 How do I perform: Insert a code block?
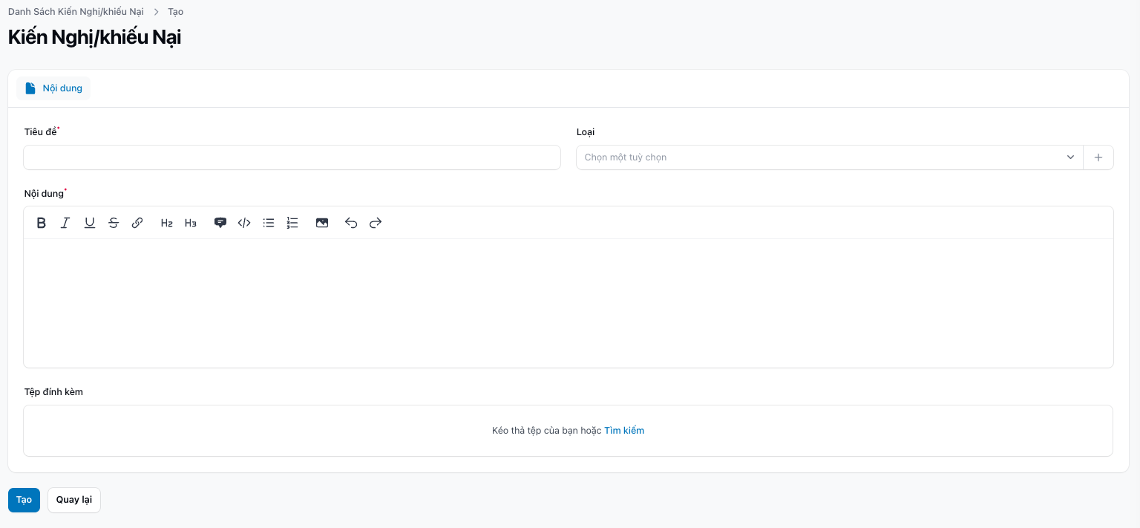point(244,223)
